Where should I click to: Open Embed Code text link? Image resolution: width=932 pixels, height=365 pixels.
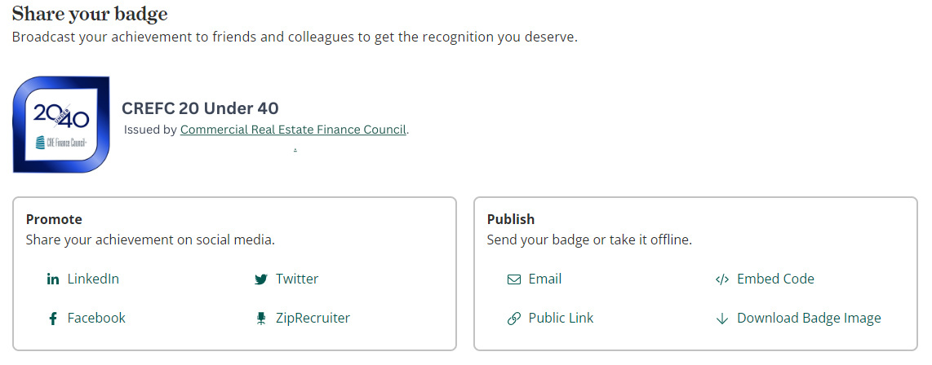775,279
